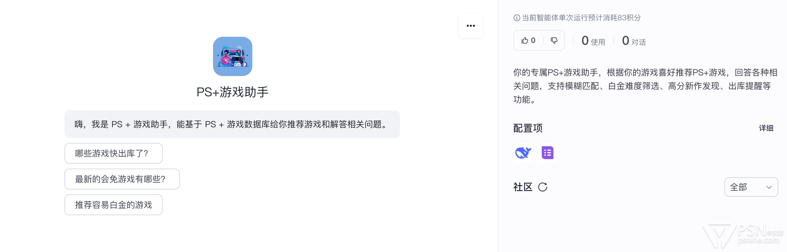The image size is (787, 252).
Task: Click the purple list configuration icon
Action: [x=547, y=153]
